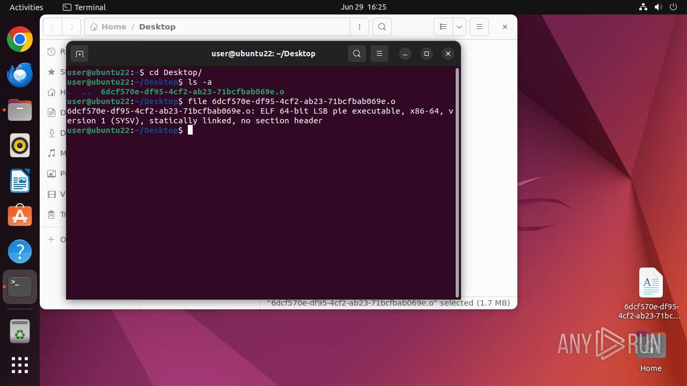
Task: Select the .o file on desktop
Action: 651,293
